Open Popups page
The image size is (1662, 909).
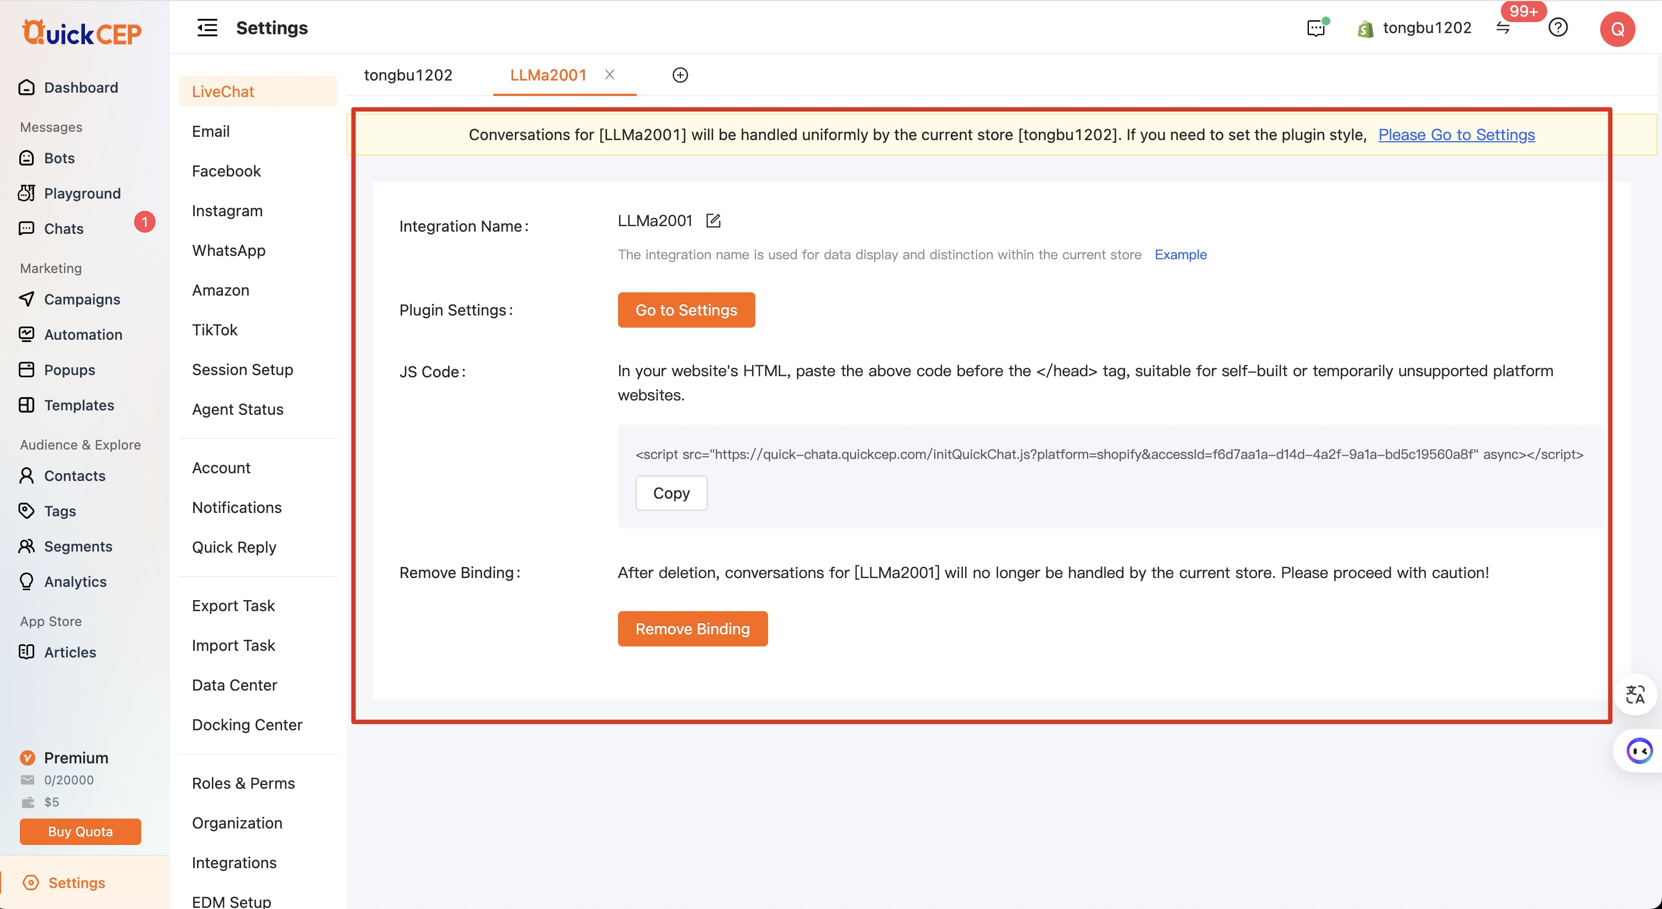(69, 370)
